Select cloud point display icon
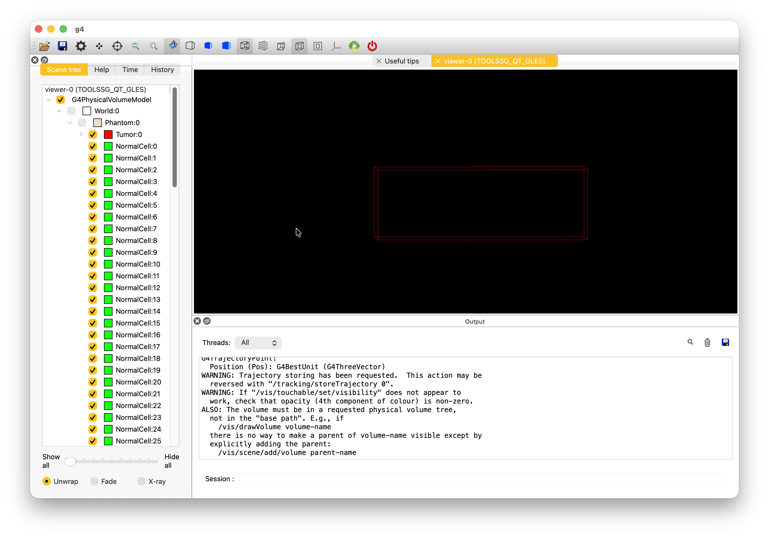 coord(263,46)
